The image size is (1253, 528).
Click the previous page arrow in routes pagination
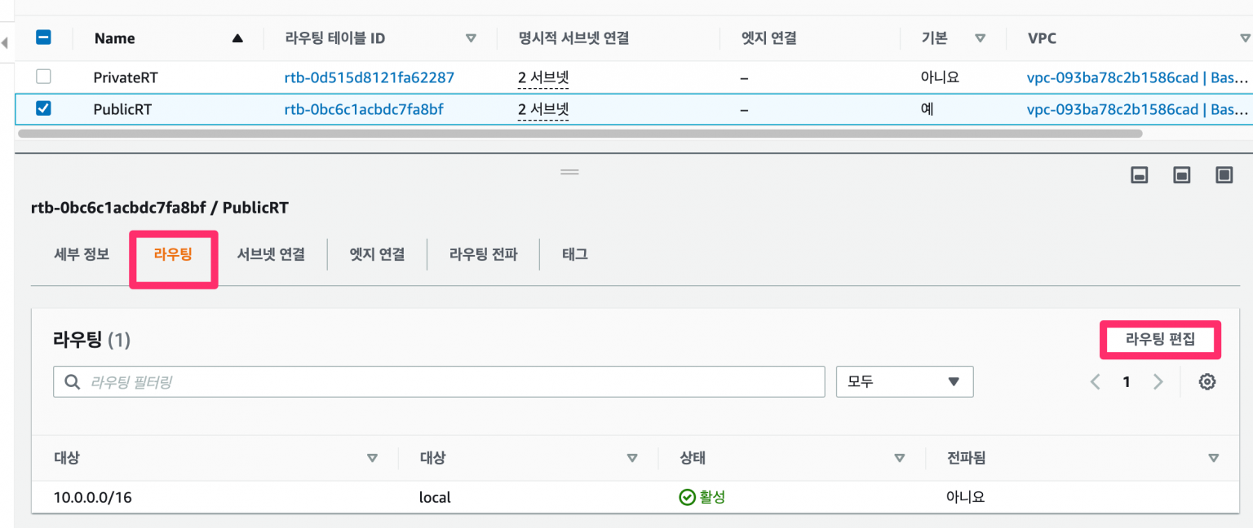pyautogui.click(x=1095, y=381)
